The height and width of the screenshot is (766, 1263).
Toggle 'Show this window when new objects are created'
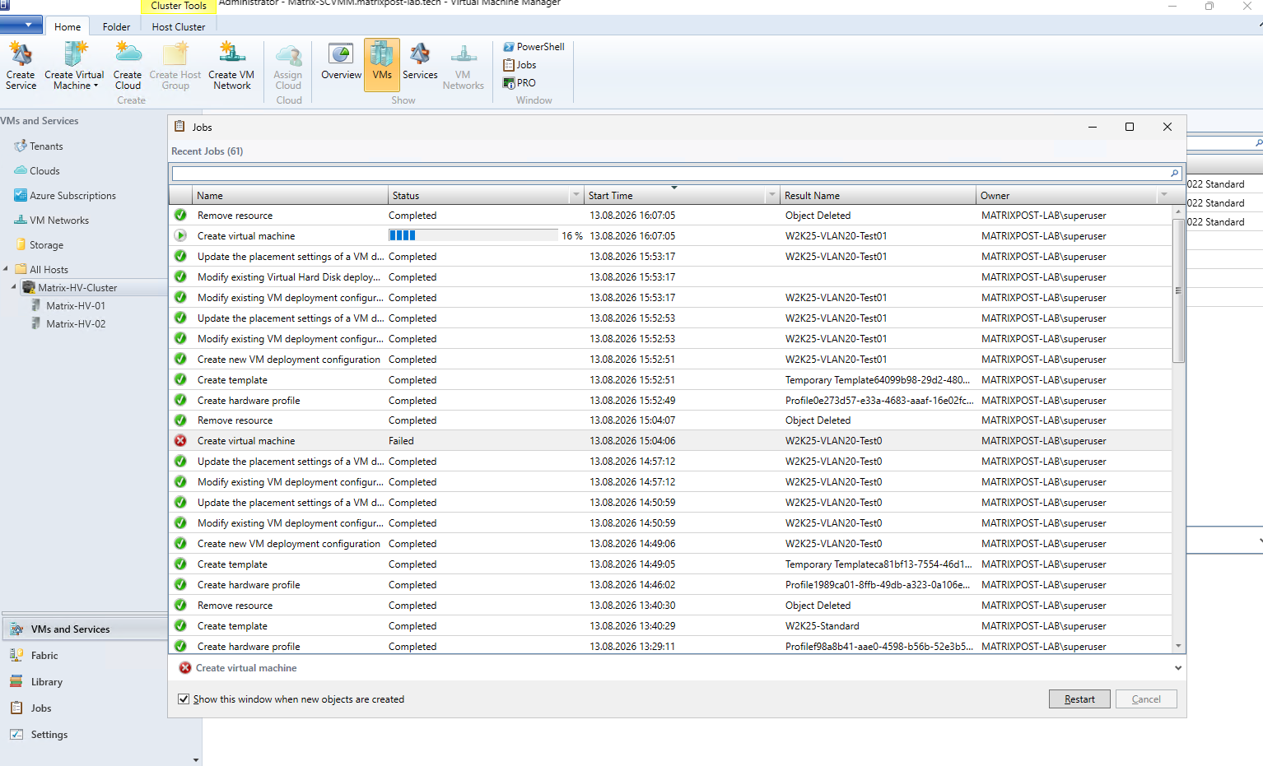[184, 699]
